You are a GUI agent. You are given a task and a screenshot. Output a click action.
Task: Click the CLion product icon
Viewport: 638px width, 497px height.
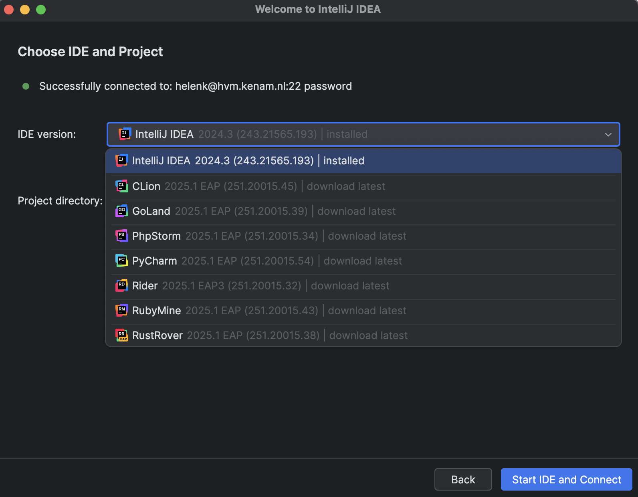tap(122, 186)
